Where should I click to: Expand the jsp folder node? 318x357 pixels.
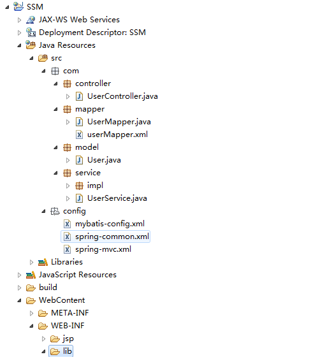point(43,339)
